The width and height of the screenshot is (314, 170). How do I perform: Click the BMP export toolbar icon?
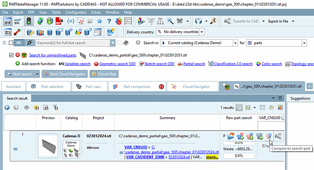[8, 21]
